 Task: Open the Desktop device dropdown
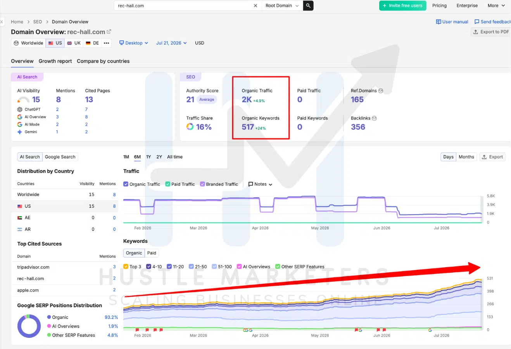[134, 43]
